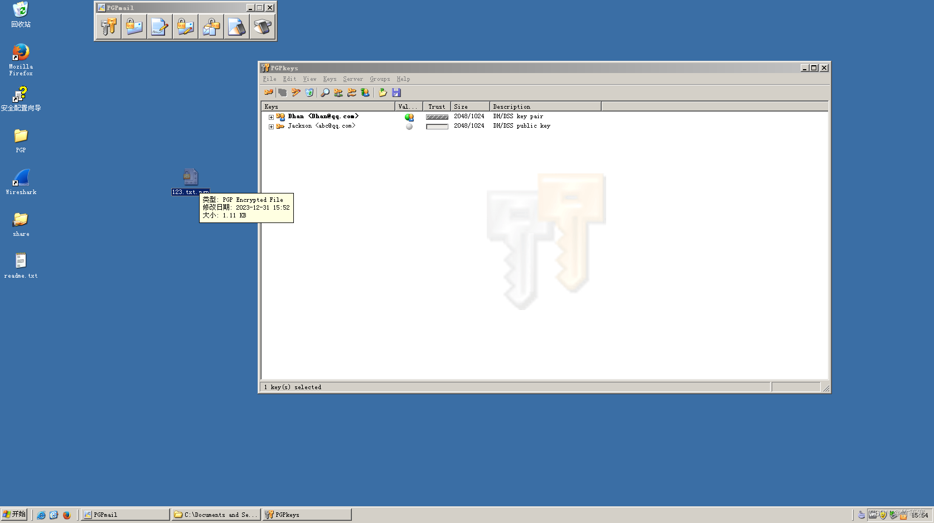934x523 pixels.
Task: Click the 'DH/DSS key pair' description text
Action: tap(518, 117)
